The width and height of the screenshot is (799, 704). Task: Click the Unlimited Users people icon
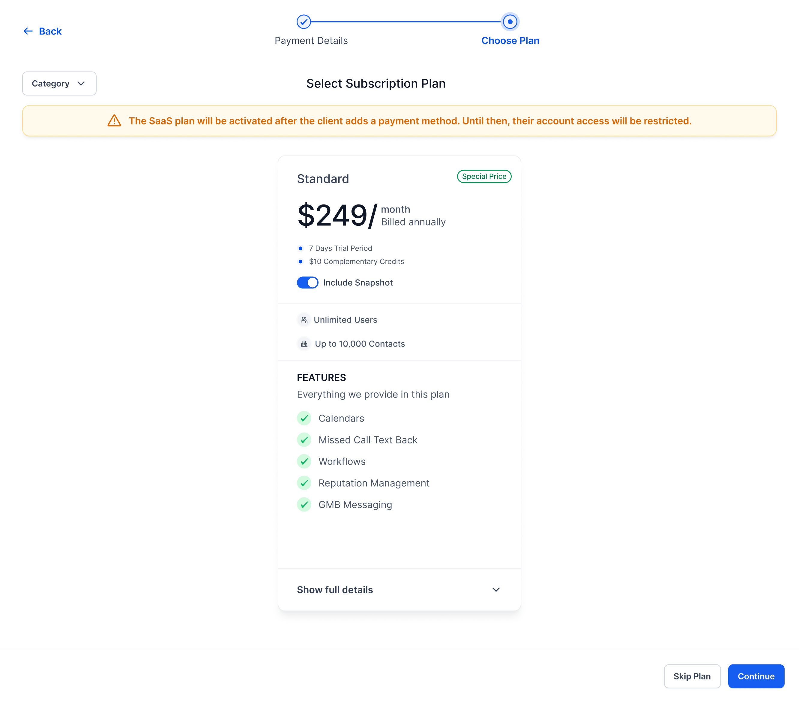coord(304,320)
